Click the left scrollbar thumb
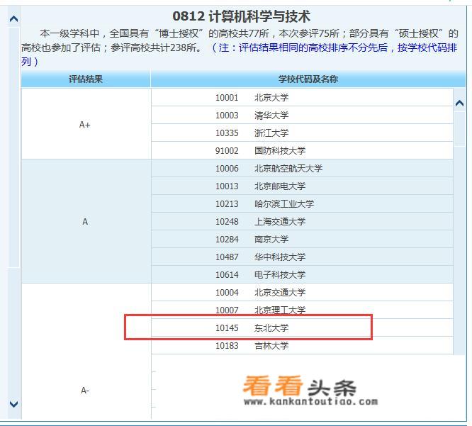The image size is (472, 426). [x=14, y=147]
